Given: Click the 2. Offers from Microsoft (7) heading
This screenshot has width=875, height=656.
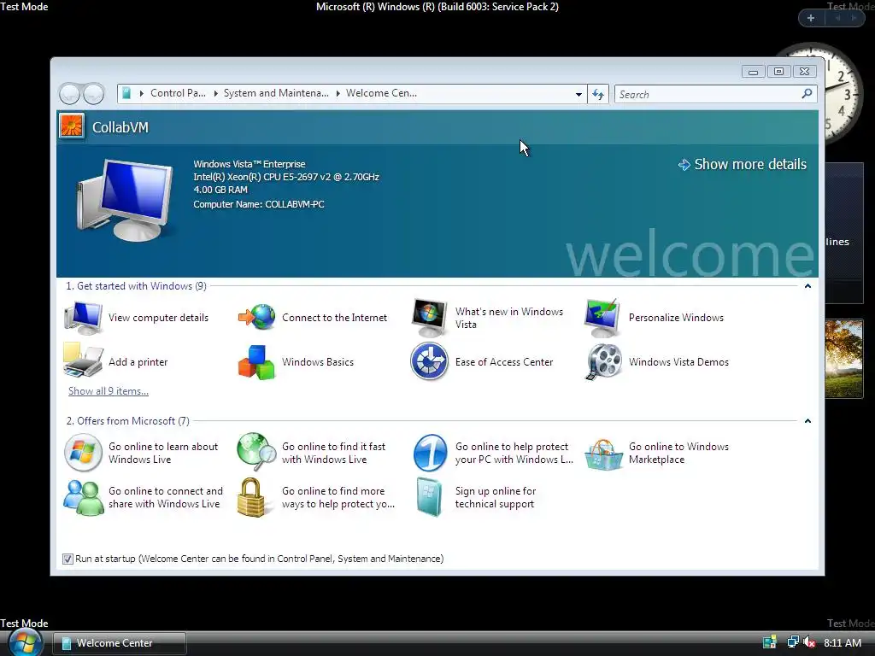Looking at the screenshot, I should 128,421.
